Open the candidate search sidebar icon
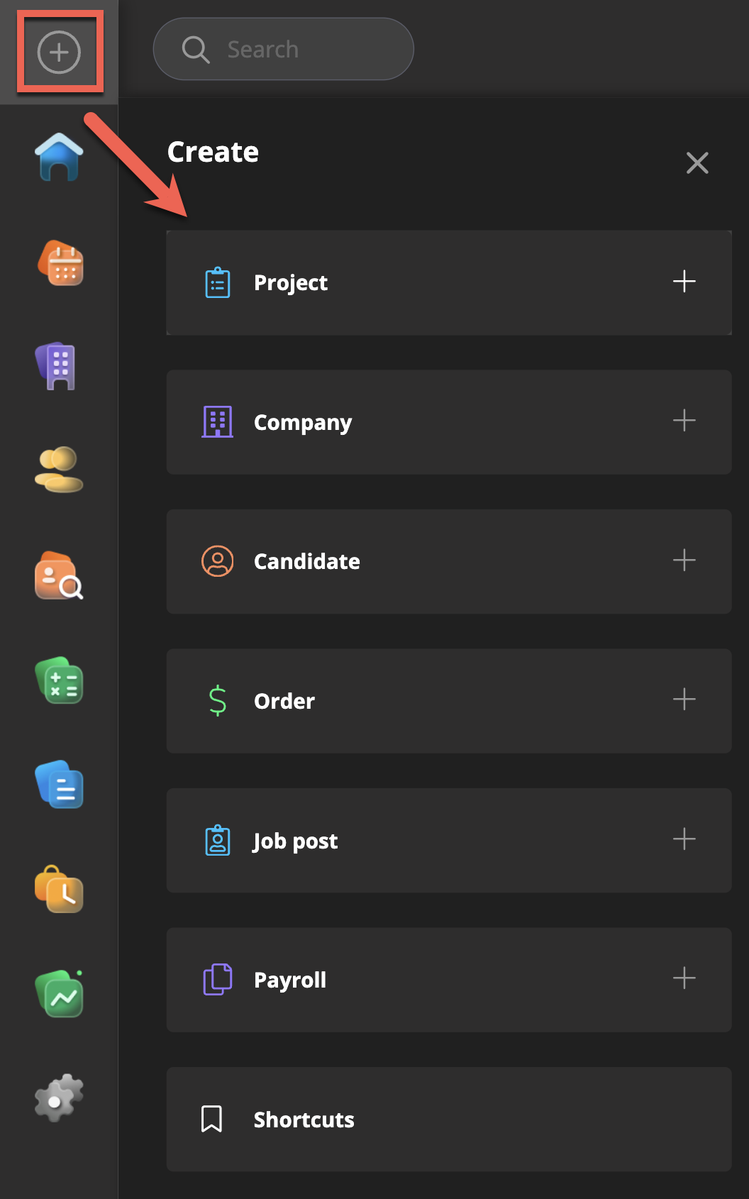The height and width of the screenshot is (1199, 749). coord(59,575)
